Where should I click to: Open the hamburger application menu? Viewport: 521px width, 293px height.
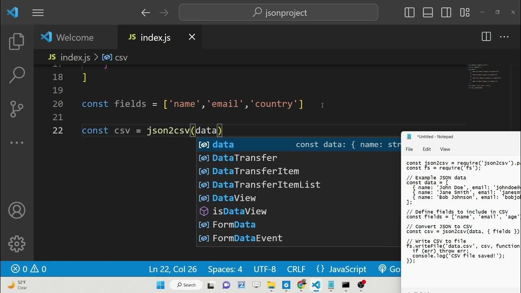[38, 13]
